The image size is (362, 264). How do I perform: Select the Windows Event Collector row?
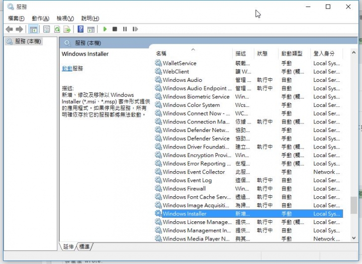(248, 172)
